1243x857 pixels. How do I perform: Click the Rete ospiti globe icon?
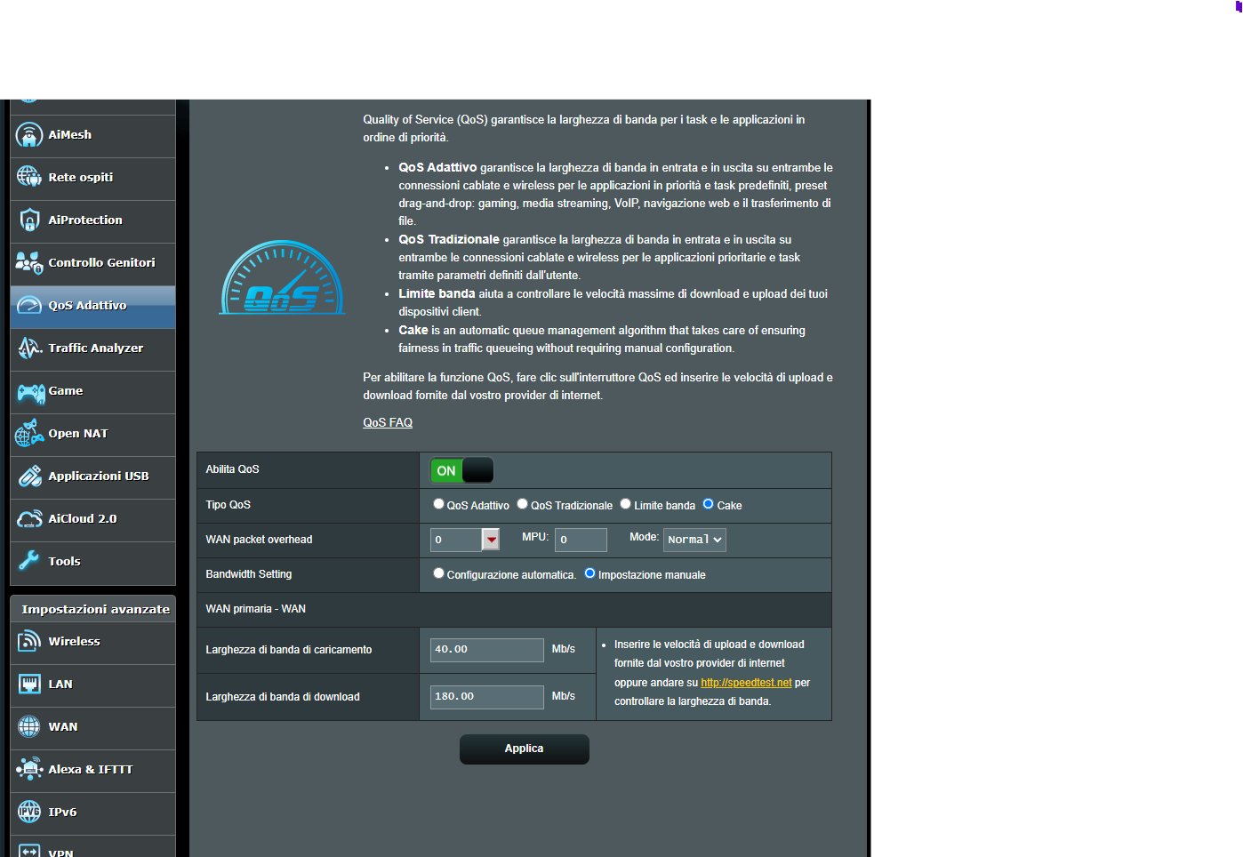[29, 177]
